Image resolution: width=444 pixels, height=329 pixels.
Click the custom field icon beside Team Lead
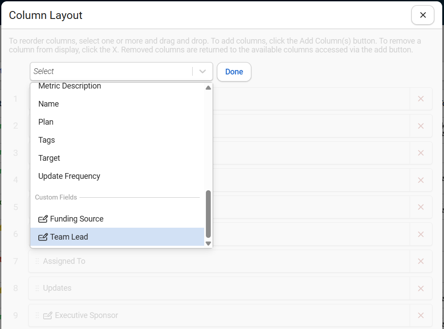pyautogui.click(x=43, y=237)
